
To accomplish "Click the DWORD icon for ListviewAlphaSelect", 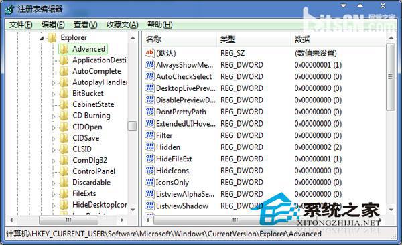I will tap(149, 194).
